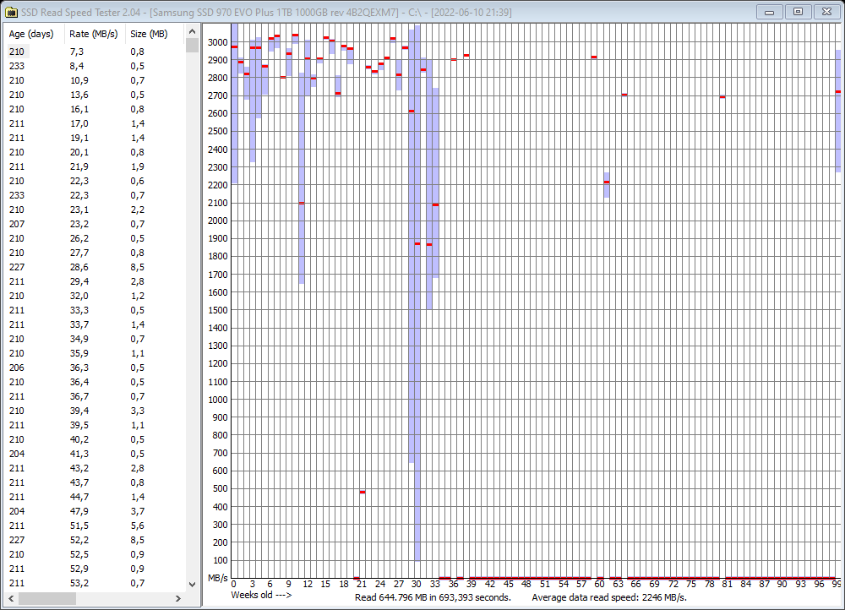Image resolution: width=845 pixels, height=610 pixels.
Task: Select row with rate 20,1 MB/s
Action: [95, 152]
